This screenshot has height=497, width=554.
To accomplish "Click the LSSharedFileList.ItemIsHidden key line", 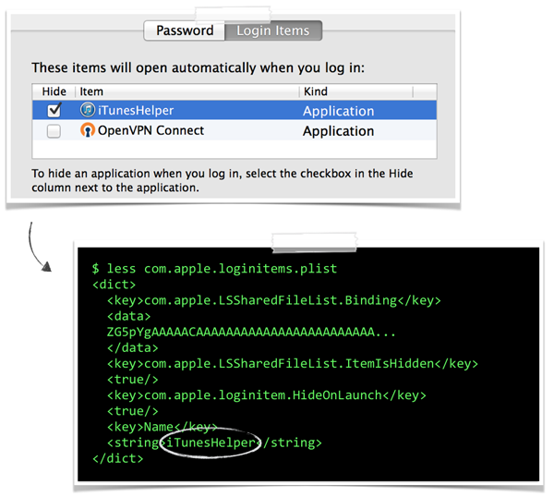I will tap(292, 364).
